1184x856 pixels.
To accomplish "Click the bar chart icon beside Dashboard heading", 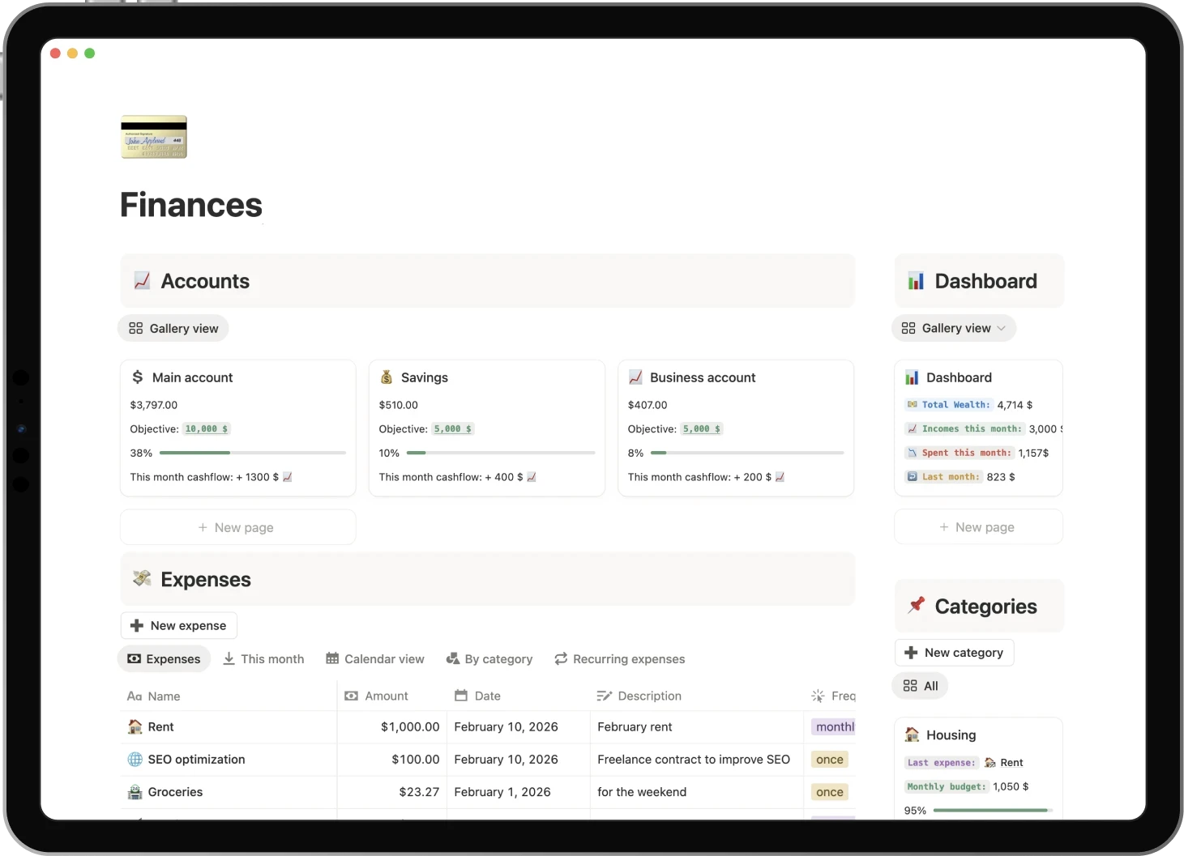I will point(917,280).
